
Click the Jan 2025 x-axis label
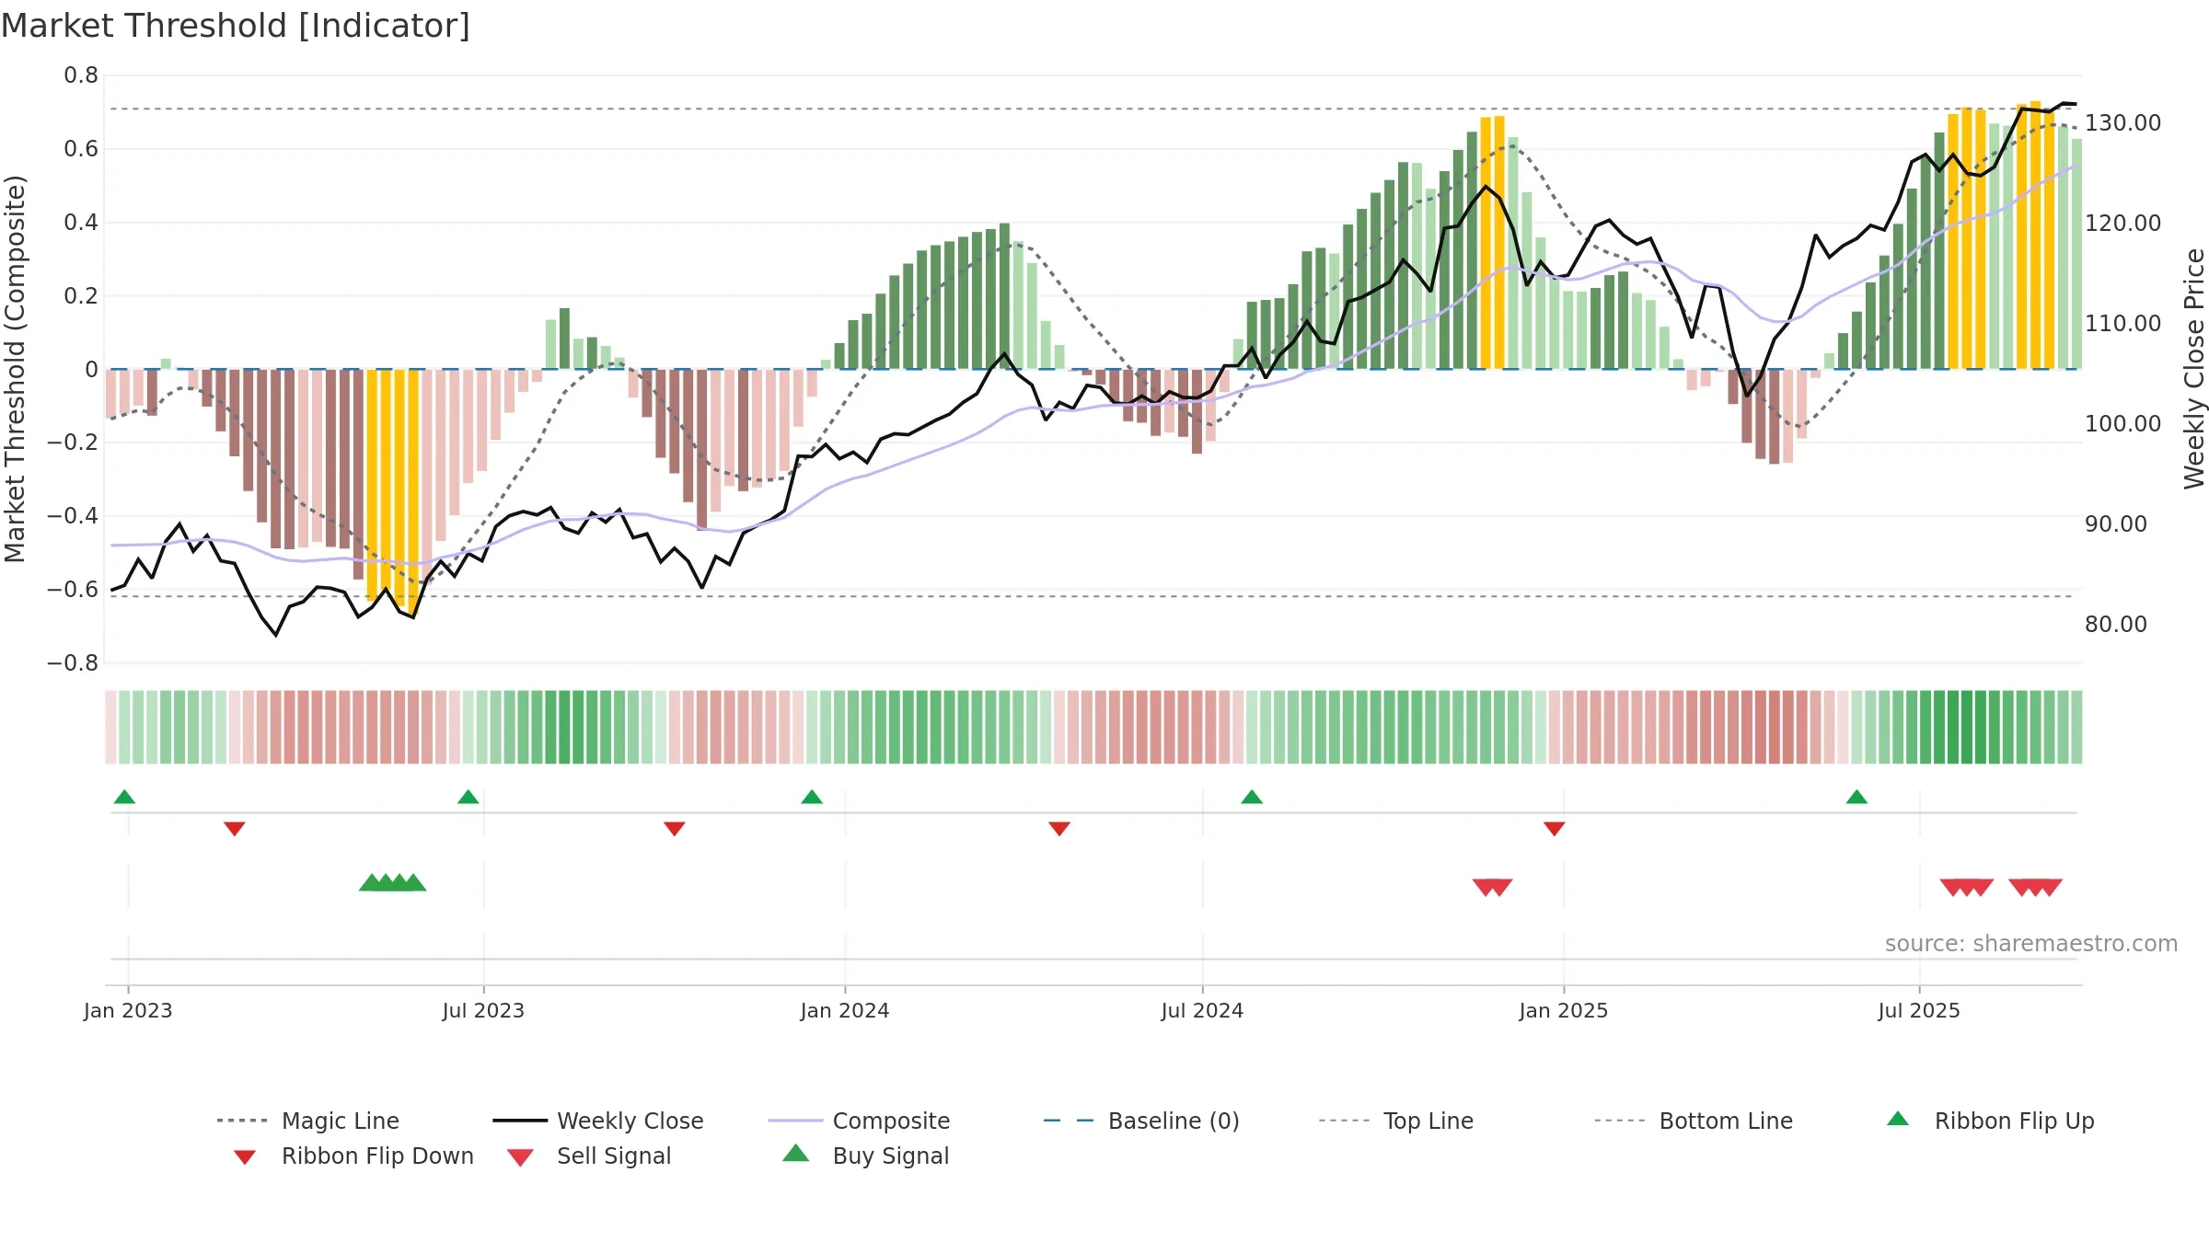click(x=1564, y=1010)
